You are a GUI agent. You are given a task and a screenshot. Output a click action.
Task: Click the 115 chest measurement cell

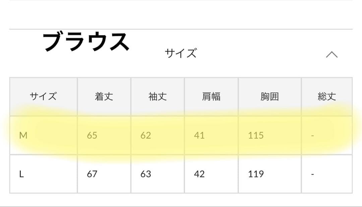(x=256, y=135)
